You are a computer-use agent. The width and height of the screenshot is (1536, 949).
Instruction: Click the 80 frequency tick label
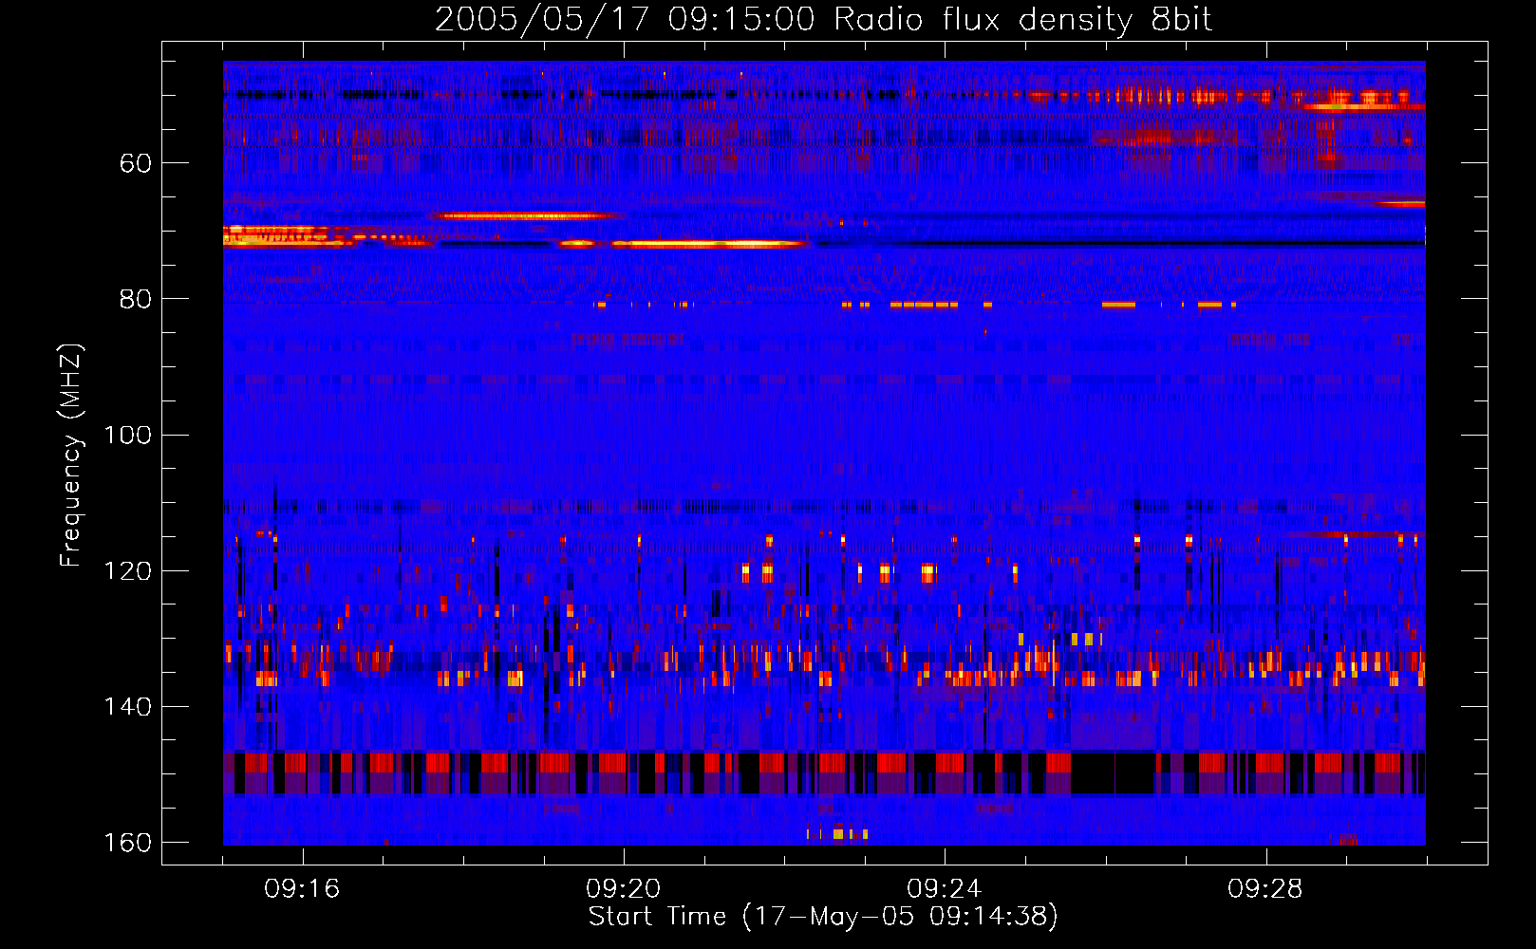coord(136,299)
